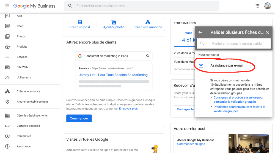Click the ad URL consultante-seo.paris

click(x=112, y=68)
